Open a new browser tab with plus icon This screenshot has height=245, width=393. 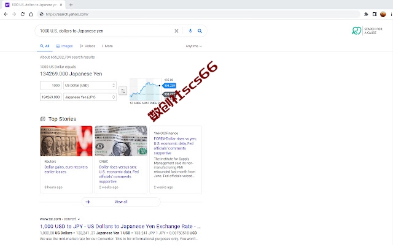pos(71,5)
